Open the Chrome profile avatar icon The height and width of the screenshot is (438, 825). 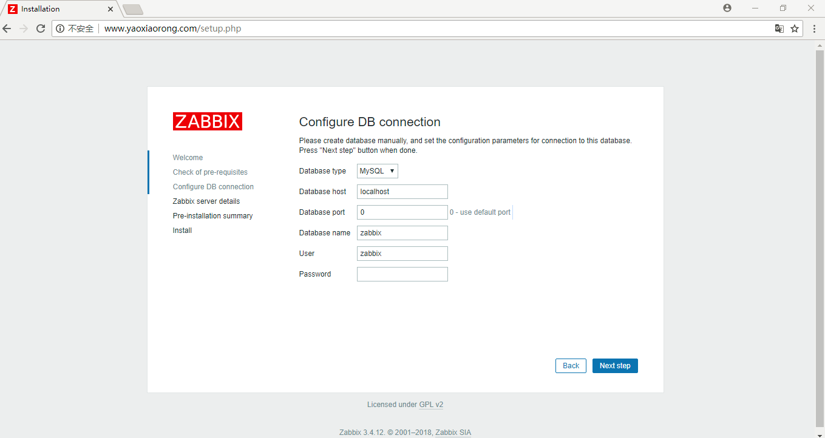pyautogui.click(x=727, y=8)
